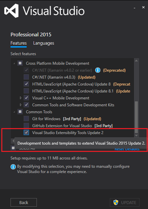This screenshot has width=148, height=209.
Task: Uncheck Visual C++ Mobile Development
Action: tap(26, 98)
